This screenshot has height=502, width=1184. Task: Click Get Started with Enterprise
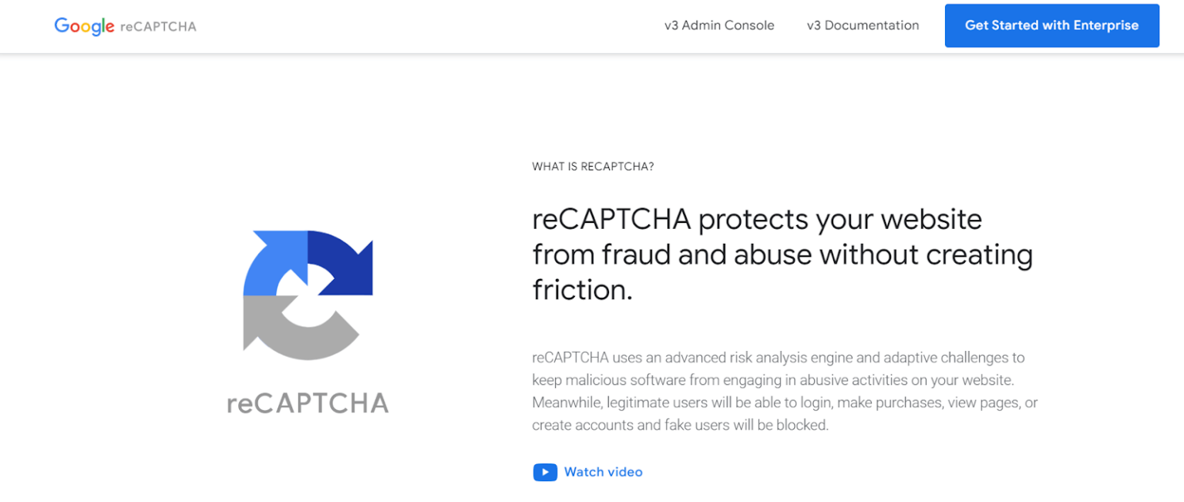(1051, 25)
